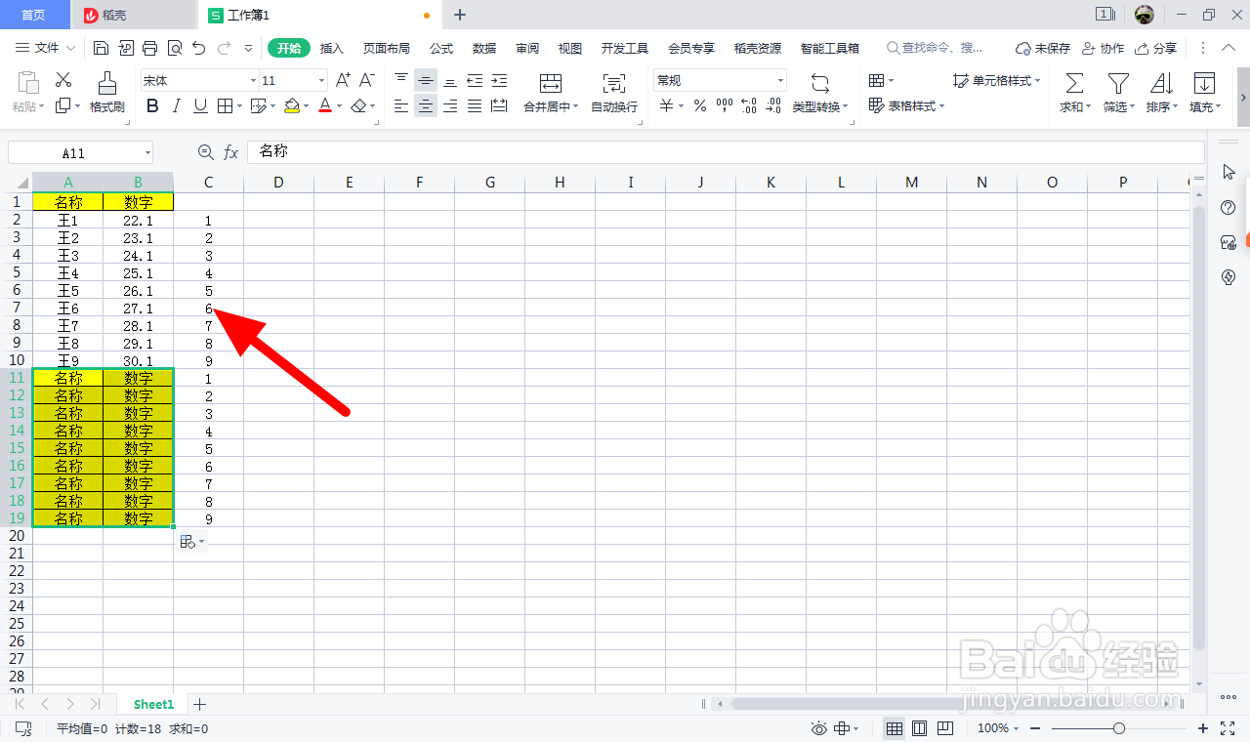Toggle Italic formatting
The image size is (1250, 742).
pos(177,106)
